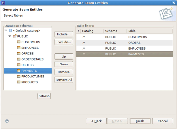Collapse the PUBLIC schema node
Screen dimensions: 177x129
tap(10, 36)
